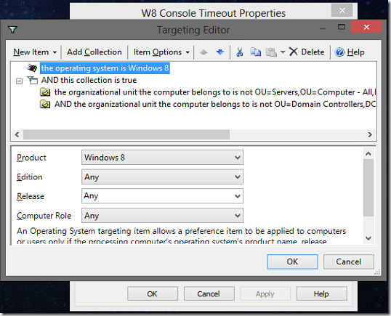391x316 pixels.
Task: Open Help from the toolbar
Action: point(350,52)
